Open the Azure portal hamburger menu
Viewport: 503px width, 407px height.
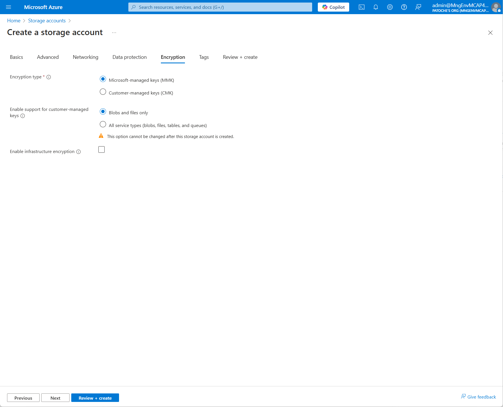click(x=8, y=7)
